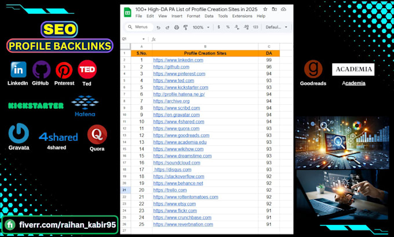This screenshot has height=237, width=394.
Task: Click the Pinterest logo icon
Action: pos(64,70)
